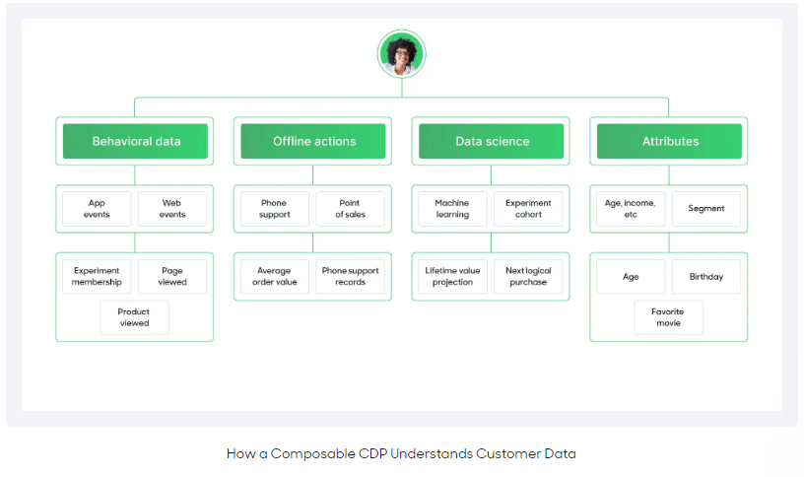The image size is (804, 477).
Task: Click the Composable CDP caption text
Action: click(401, 453)
